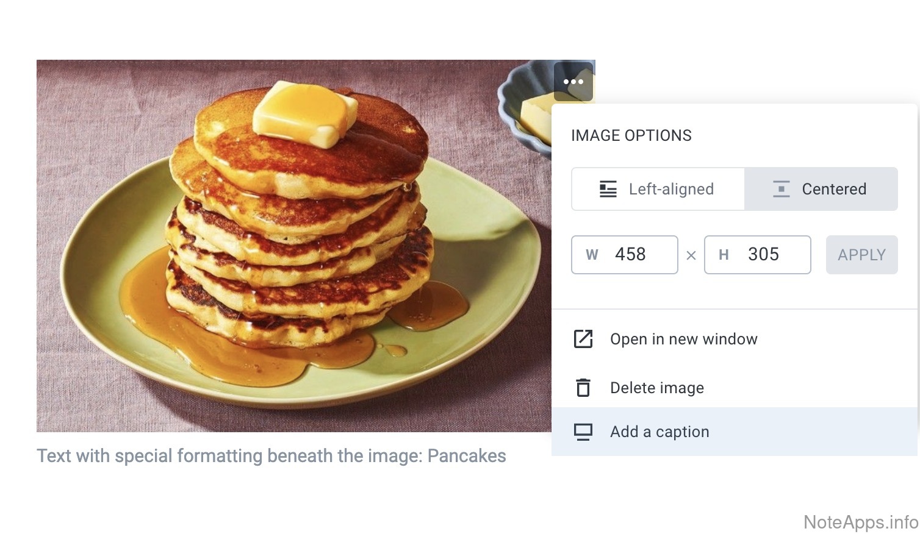Click the NoteApps.info watermark link
The width and height of the screenshot is (920, 534).
(x=860, y=522)
